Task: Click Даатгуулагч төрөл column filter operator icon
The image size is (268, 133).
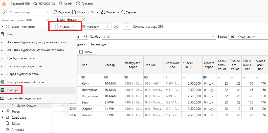Action: [126, 77]
